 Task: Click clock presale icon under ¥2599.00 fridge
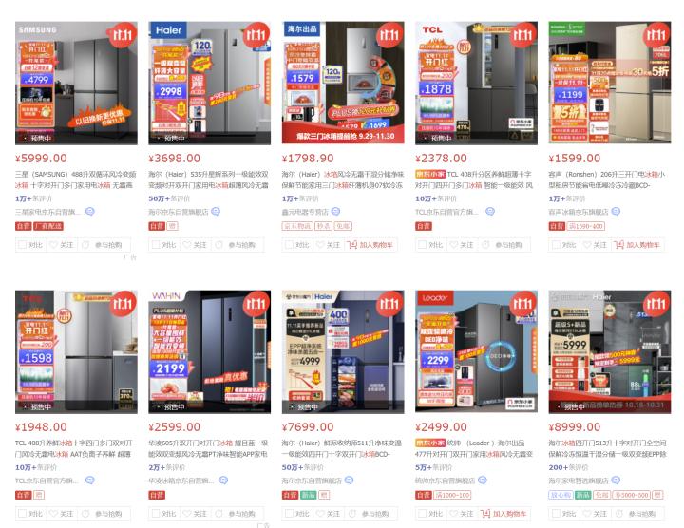(x=219, y=514)
